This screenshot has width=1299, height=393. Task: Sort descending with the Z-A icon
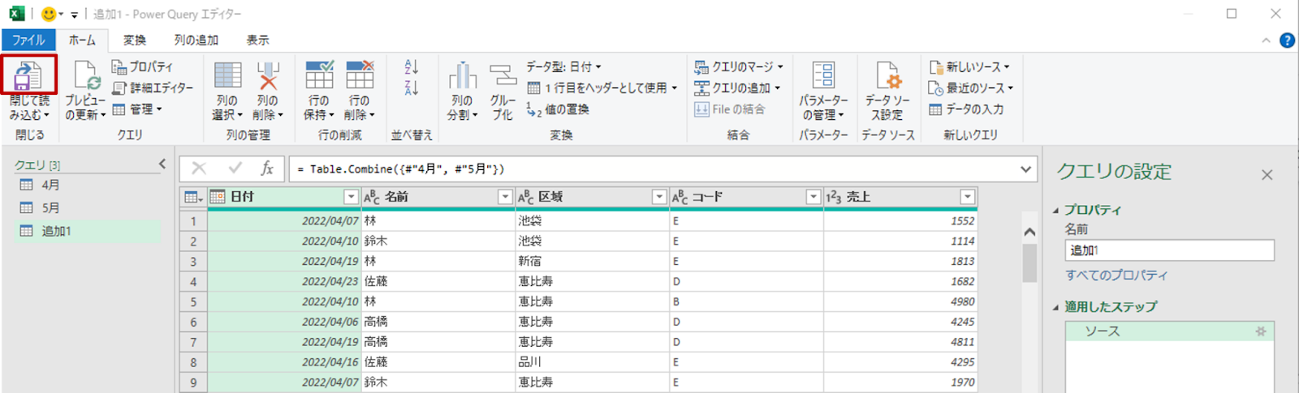412,88
